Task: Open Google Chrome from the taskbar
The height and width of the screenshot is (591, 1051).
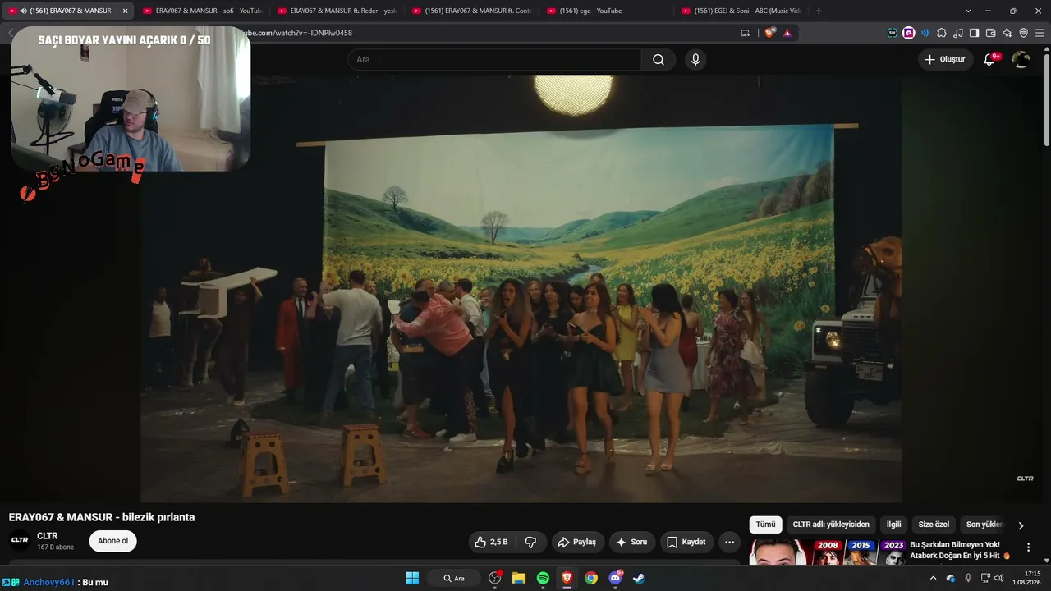Action: (591, 578)
